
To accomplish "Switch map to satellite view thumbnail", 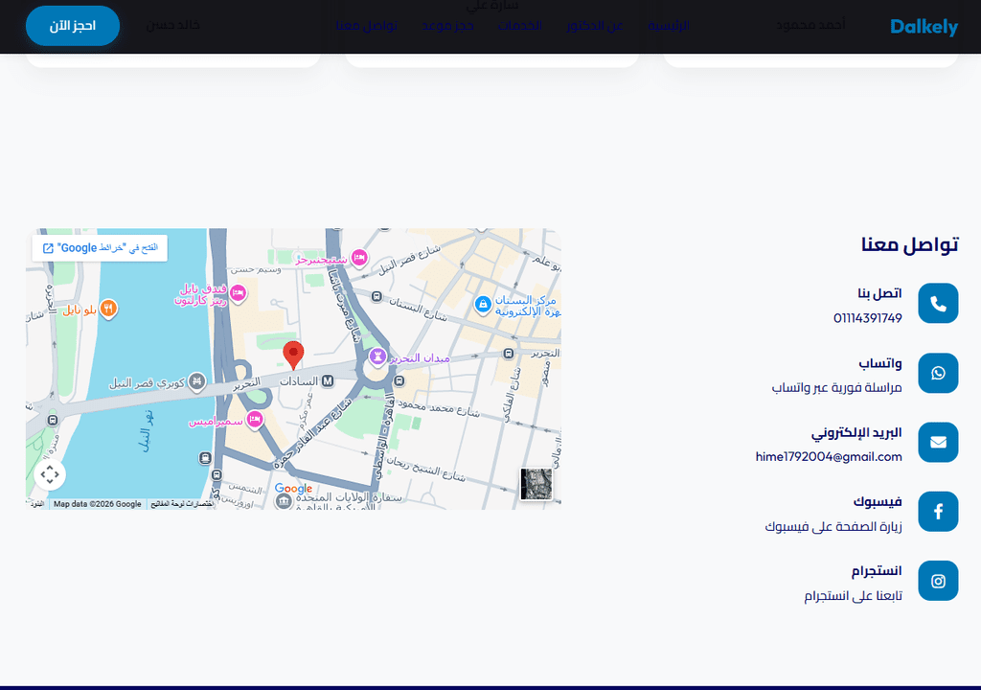I will pos(536,484).
